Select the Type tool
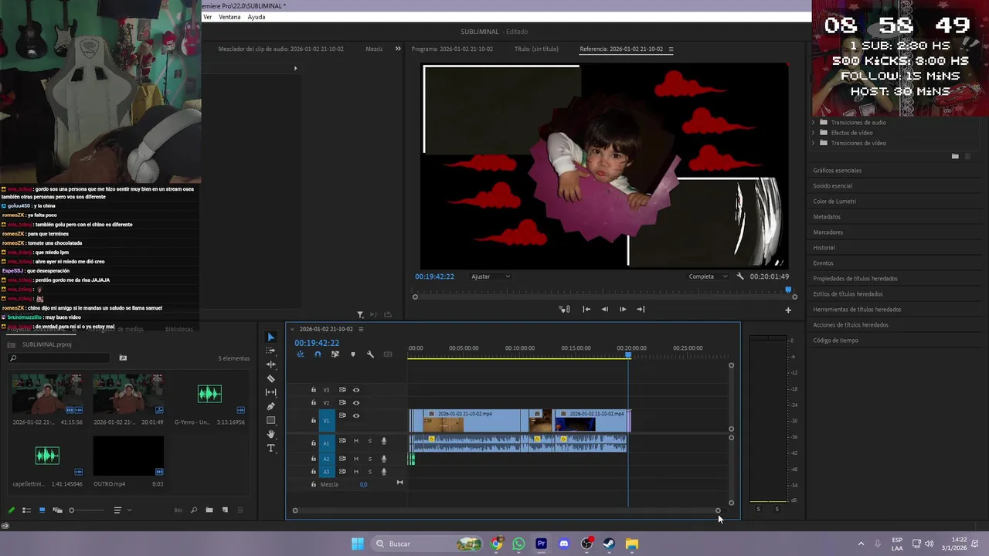Viewport: 989px width, 556px height. point(270,448)
